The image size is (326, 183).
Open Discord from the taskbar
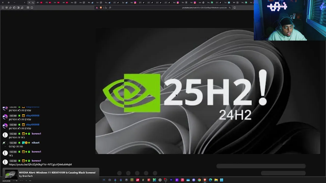tap(194, 180)
